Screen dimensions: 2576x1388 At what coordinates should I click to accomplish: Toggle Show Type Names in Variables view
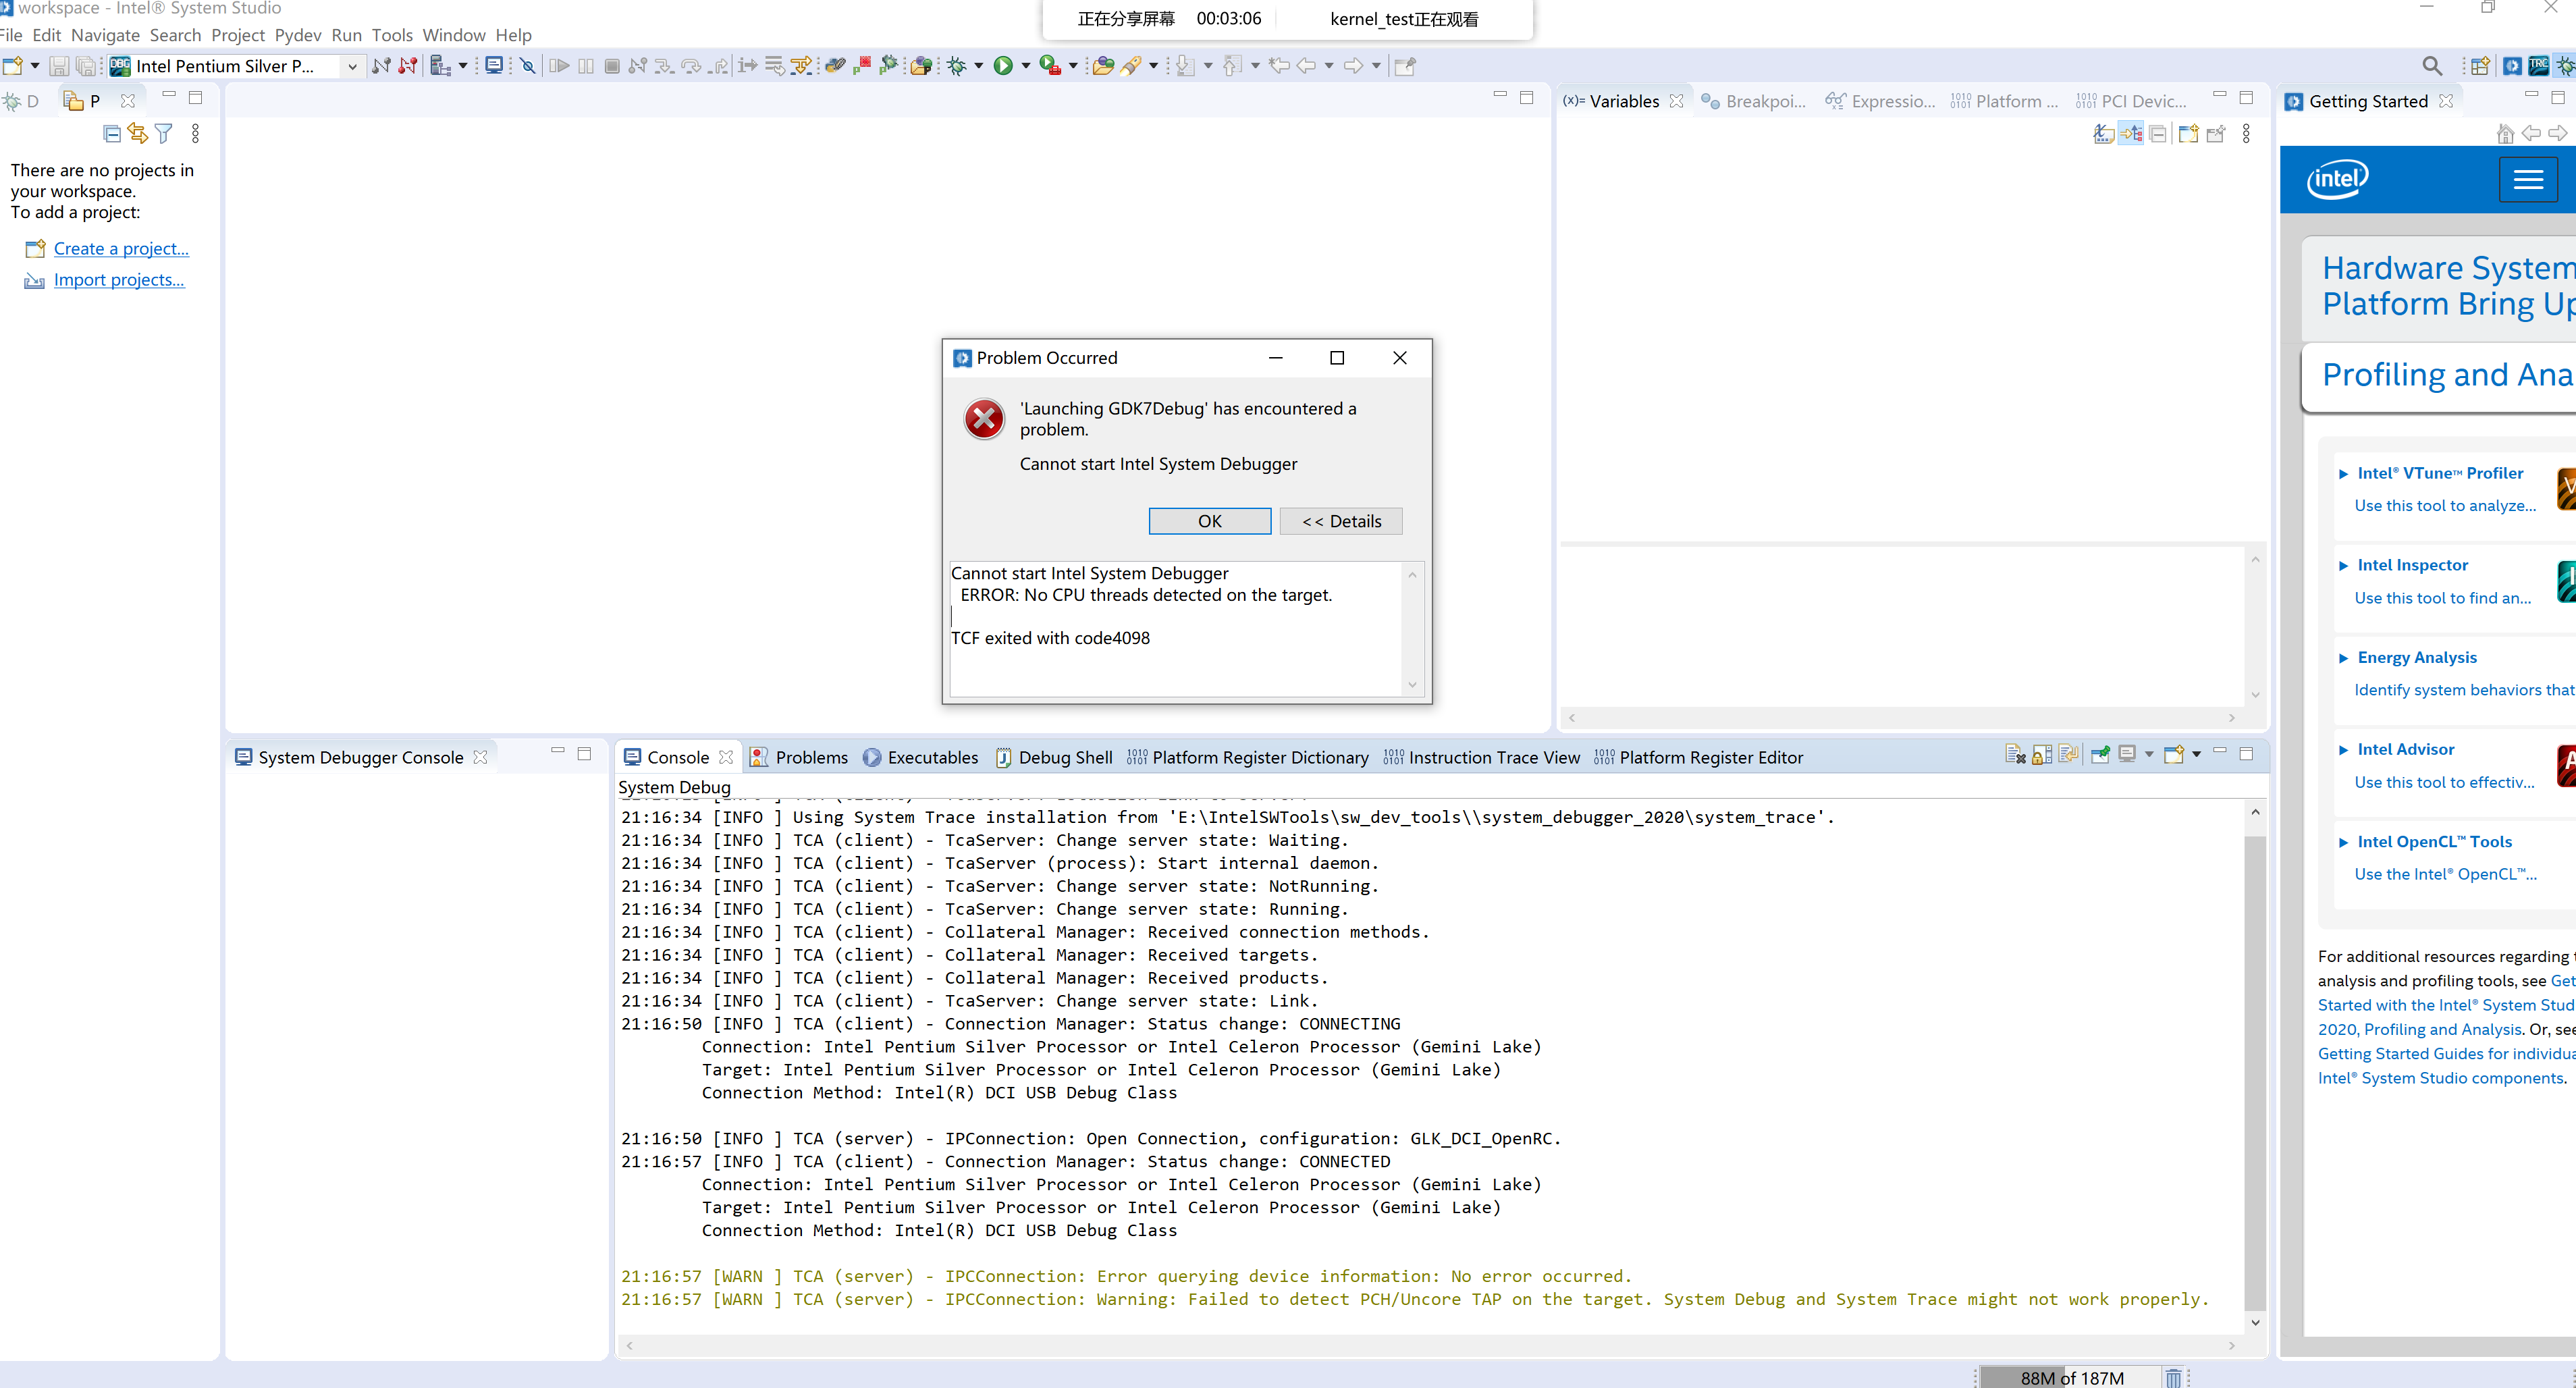pos(2103,133)
